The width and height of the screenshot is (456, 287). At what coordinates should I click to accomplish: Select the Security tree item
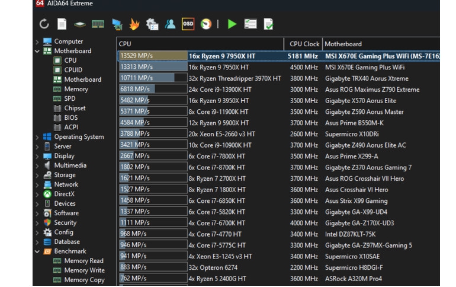pos(65,223)
